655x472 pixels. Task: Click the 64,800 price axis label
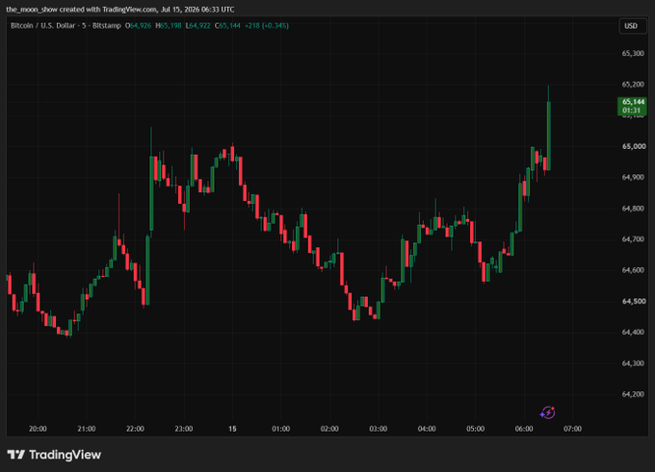tap(633, 209)
